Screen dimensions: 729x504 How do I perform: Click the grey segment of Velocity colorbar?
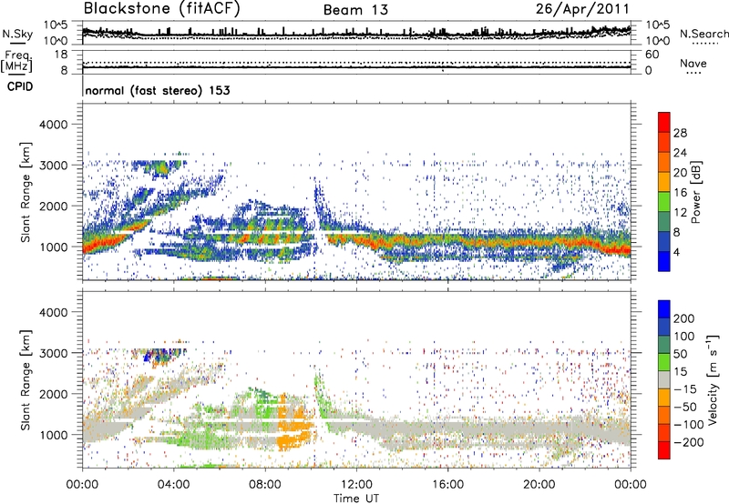tap(664, 379)
